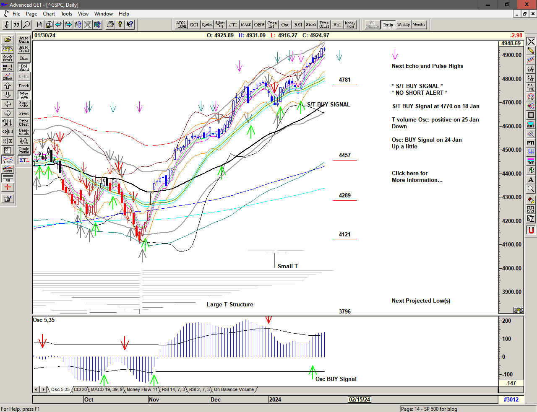Click the RESET chart button
The width and height of the screenshot is (537, 412).
(8, 58)
